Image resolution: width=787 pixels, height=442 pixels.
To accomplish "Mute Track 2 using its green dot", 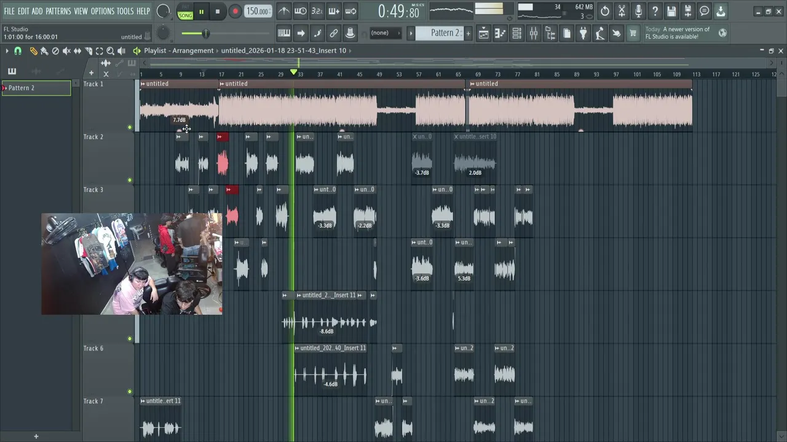I will (x=130, y=180).
